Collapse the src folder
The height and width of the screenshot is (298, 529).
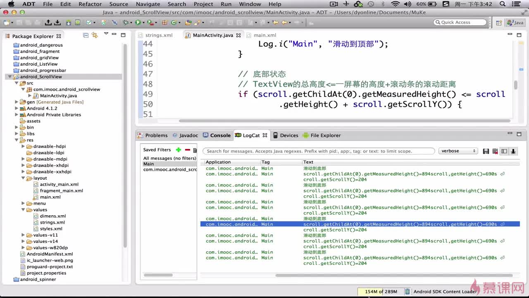[17, 83]
